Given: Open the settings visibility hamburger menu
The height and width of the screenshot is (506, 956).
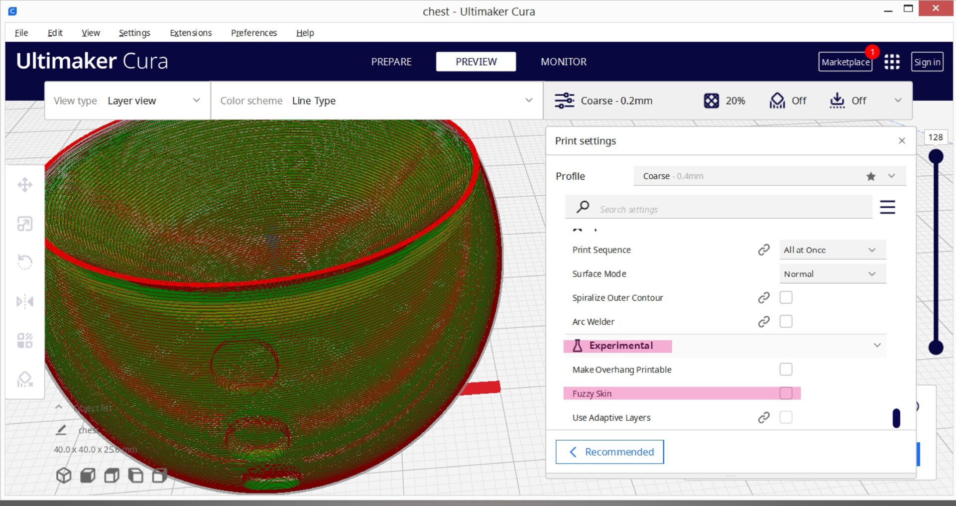Looking at the screenshot, I should pyautogui.click(x=887, y=207).
